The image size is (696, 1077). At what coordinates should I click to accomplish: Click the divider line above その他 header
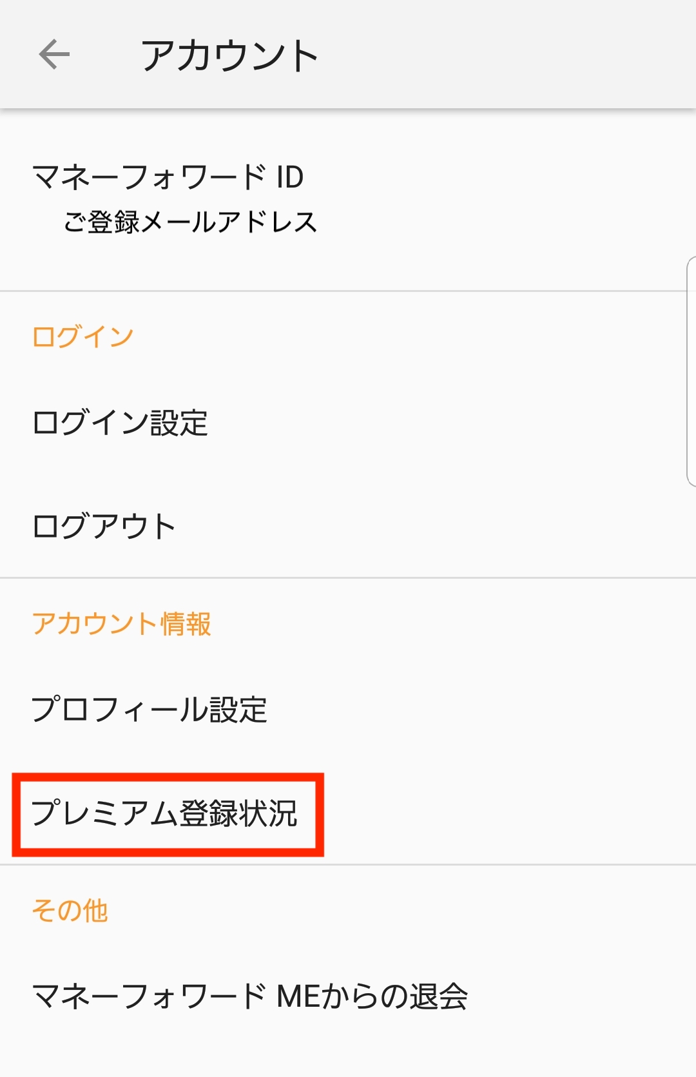click(348, 864)
